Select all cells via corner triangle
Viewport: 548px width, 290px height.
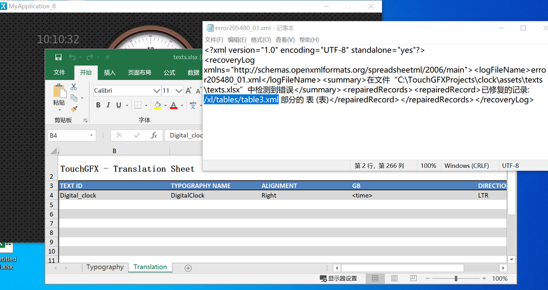[54, 151]
